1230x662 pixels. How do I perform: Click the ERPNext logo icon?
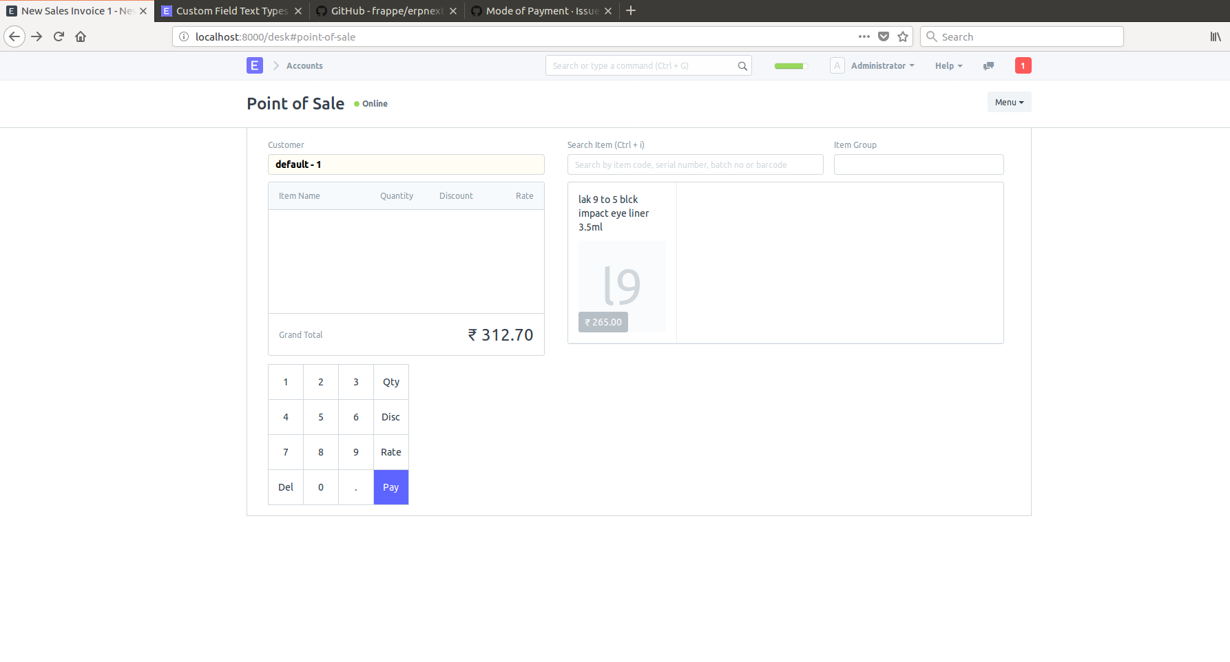click(x=254, y=65)
